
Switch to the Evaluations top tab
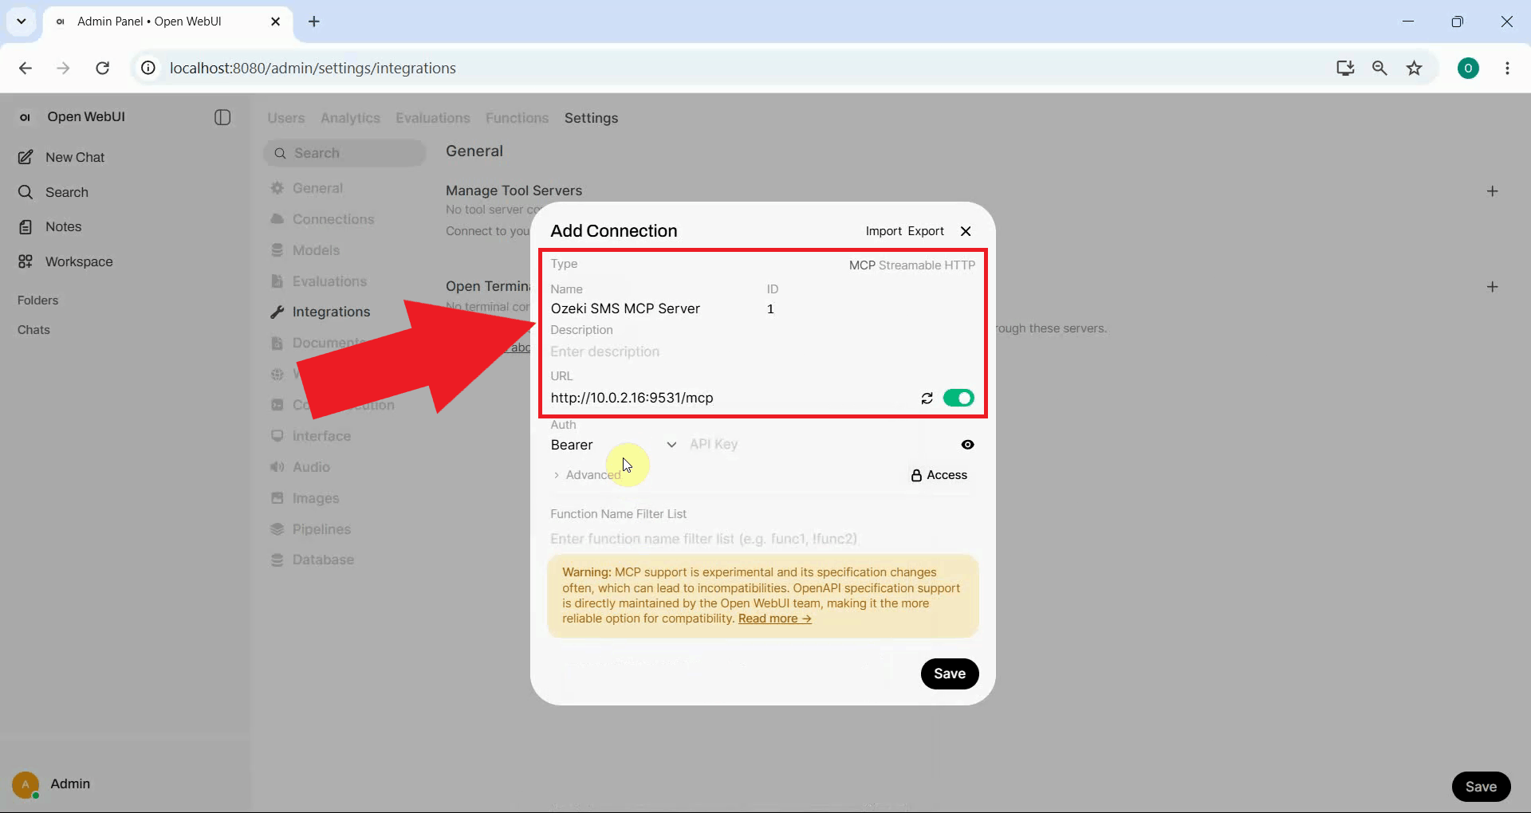pyautogui.click(x=433, y=118)
